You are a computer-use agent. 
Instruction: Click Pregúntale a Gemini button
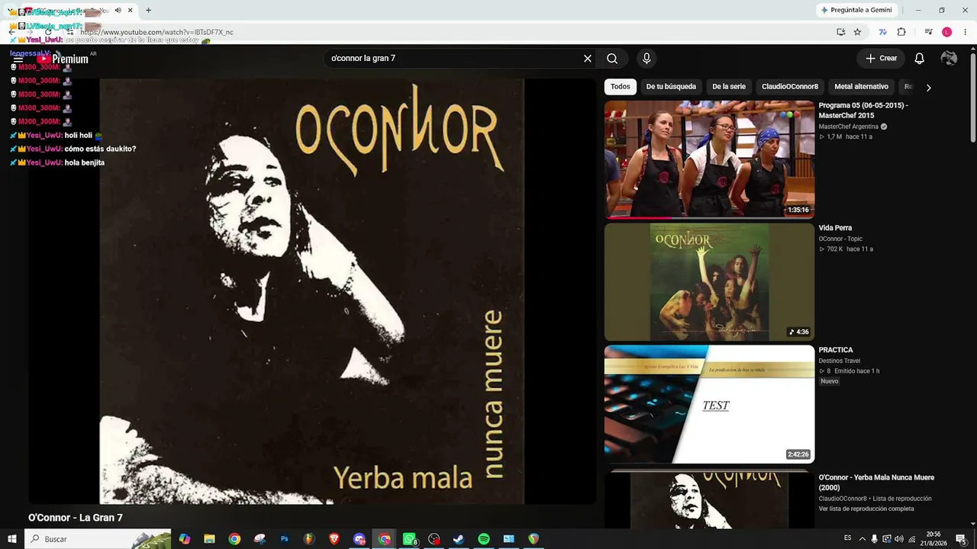pos(856,10)
